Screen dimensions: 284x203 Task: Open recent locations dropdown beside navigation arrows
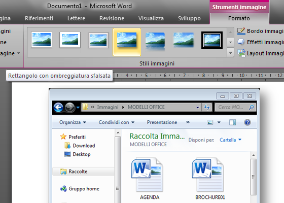point(78,108)
